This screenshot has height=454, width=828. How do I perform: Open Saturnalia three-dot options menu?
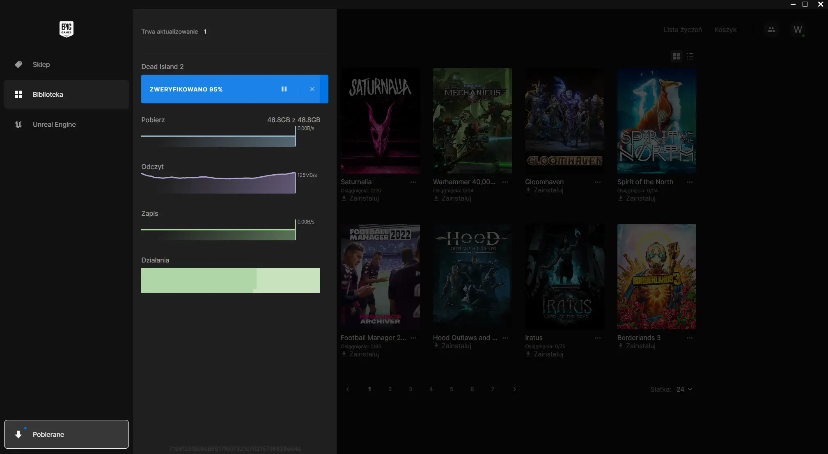click(x=413, y=182)
